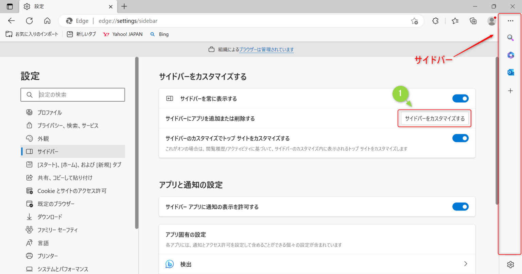Open sidebar settings with the gear icon
The image size is (522, 274).
(x=510, y=264)
